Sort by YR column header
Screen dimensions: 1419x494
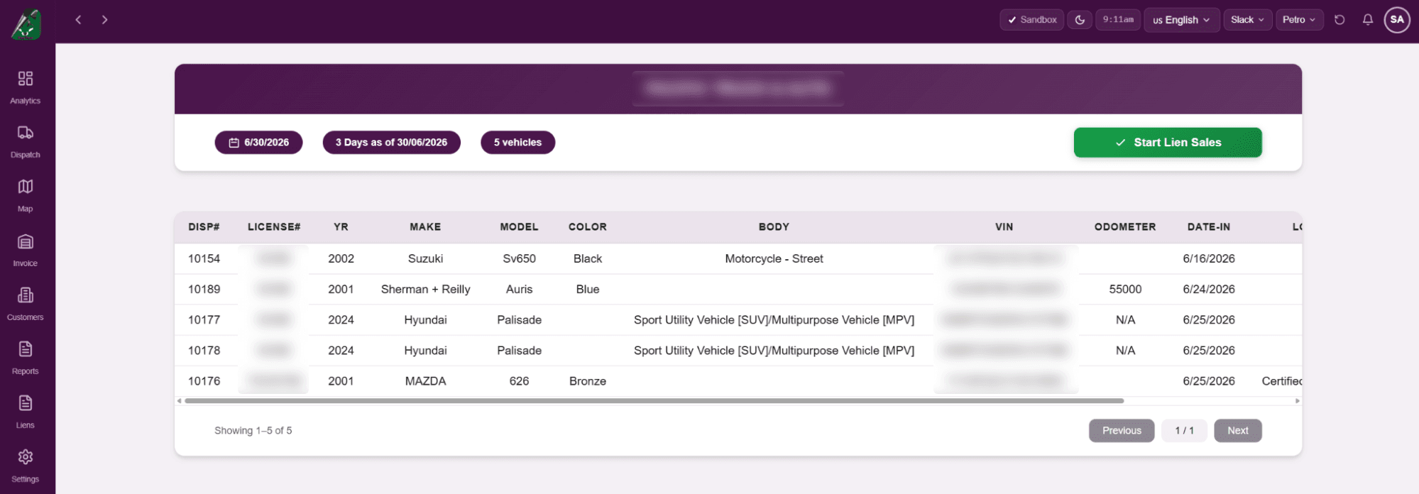[341, 227]
